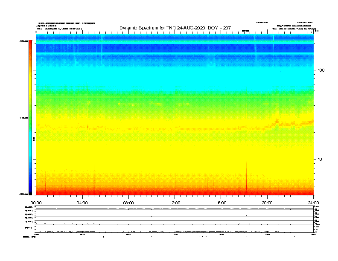Screen dimensions: 338x261
Task: Click the '00:00' time axis label
Action: click(x=36, y=203)
